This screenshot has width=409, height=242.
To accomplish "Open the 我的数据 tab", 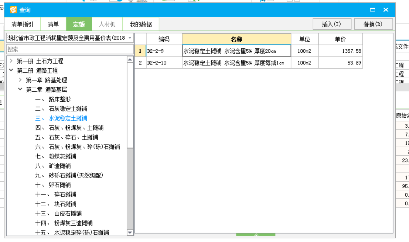I will 141,24.
